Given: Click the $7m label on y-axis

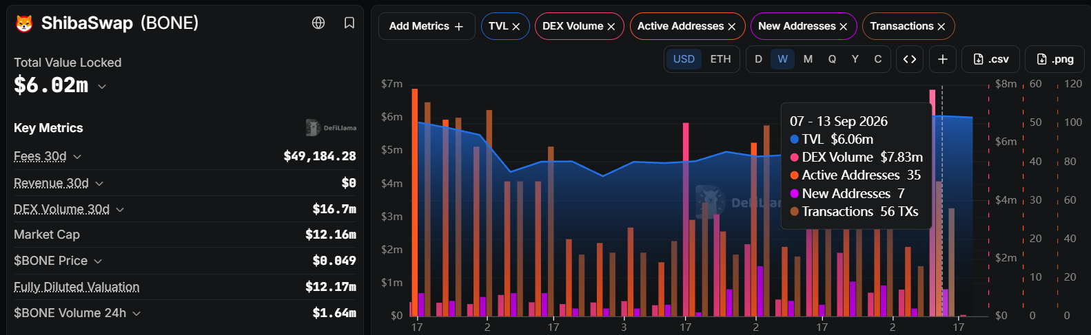Looking at the screenshot, I should [391, 84].
